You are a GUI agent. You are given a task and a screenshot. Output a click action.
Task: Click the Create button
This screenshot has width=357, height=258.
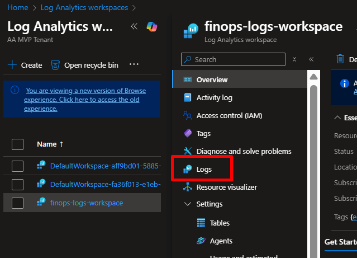click(25, 65)
